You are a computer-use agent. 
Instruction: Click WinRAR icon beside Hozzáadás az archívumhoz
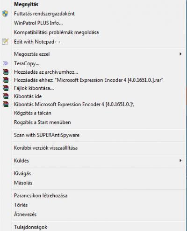(6, 72)
